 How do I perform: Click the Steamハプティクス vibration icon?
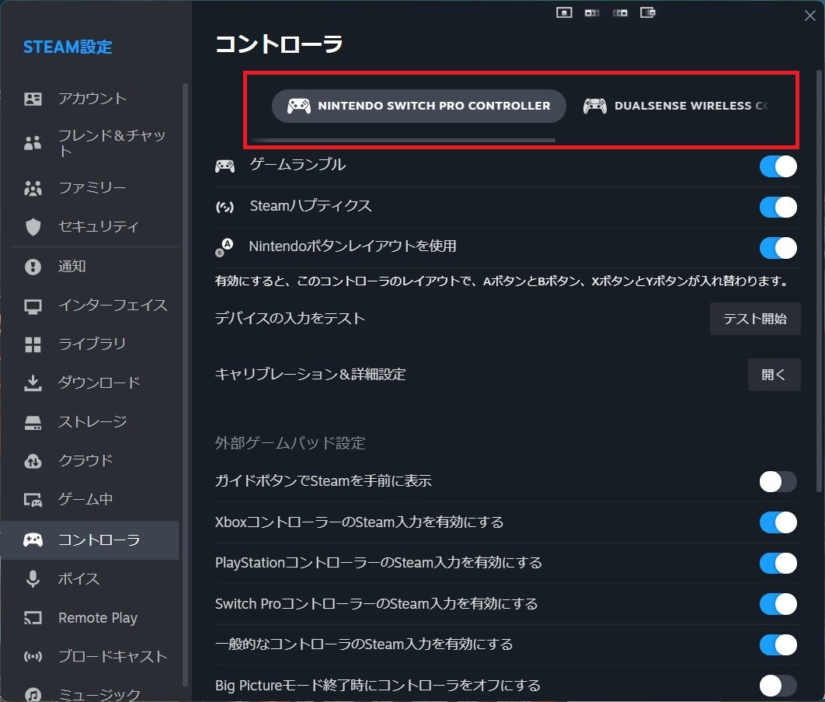tap(225, 207)
